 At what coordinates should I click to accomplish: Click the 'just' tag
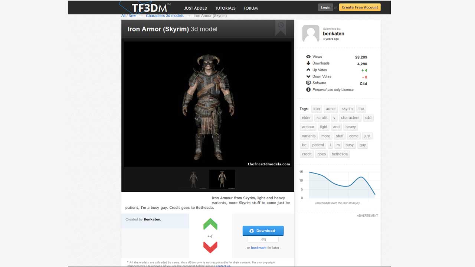click(x=367, y=136)
